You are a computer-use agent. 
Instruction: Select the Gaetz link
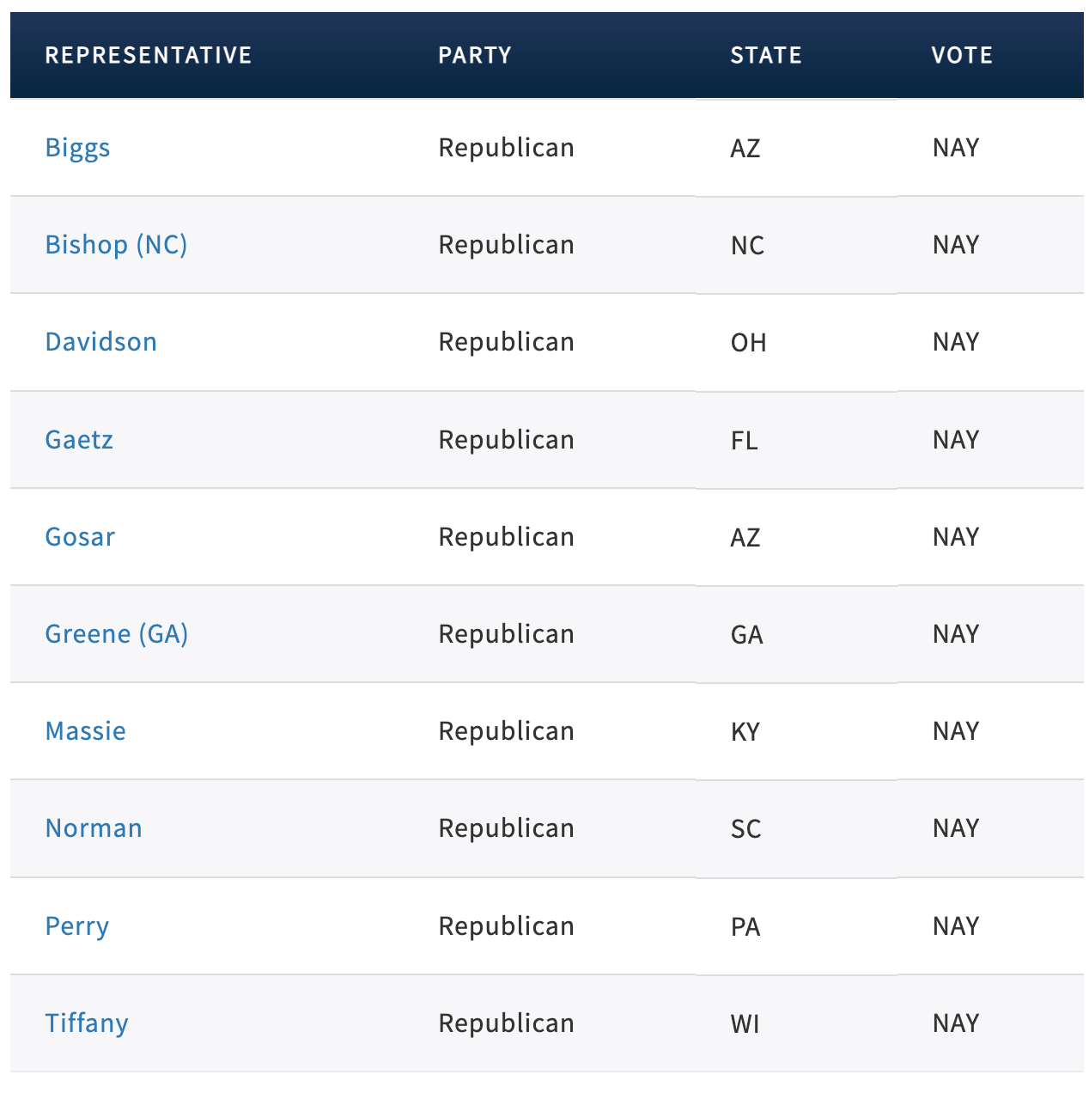pos(79,440)
